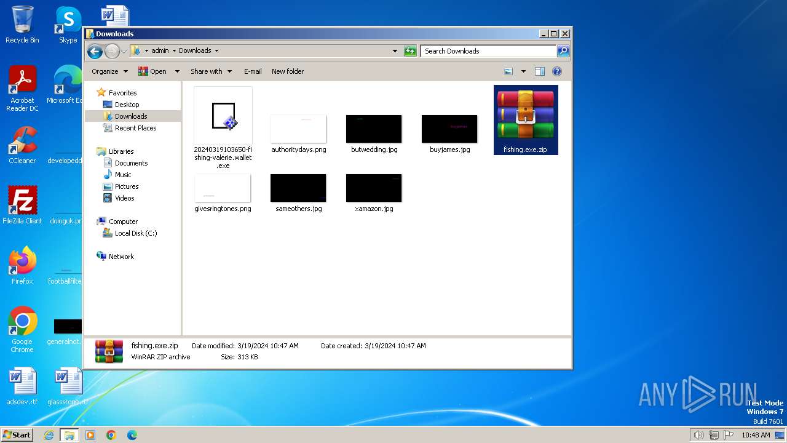Open Acrobat Reader DC desktop icon
The height and width of the screenshot is (443, 787).
[x=22, y=89]
